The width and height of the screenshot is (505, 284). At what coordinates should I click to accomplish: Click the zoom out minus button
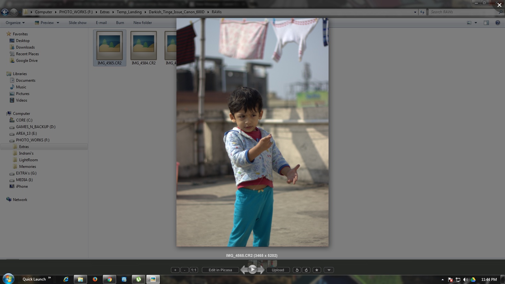(x=185, y=270)
